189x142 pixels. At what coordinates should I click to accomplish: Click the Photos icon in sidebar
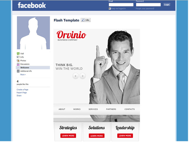pos(18,61)
